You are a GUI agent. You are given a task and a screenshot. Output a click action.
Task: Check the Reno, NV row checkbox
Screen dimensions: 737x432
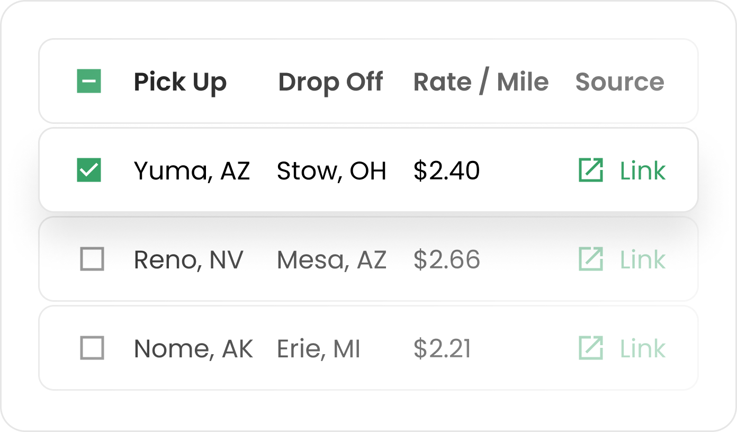(x=92, y=259)
